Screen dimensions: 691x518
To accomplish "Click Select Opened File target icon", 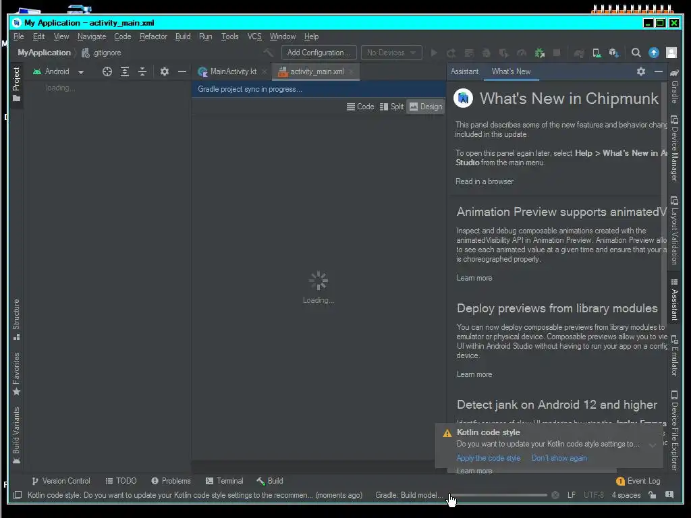I will [107, 71].
